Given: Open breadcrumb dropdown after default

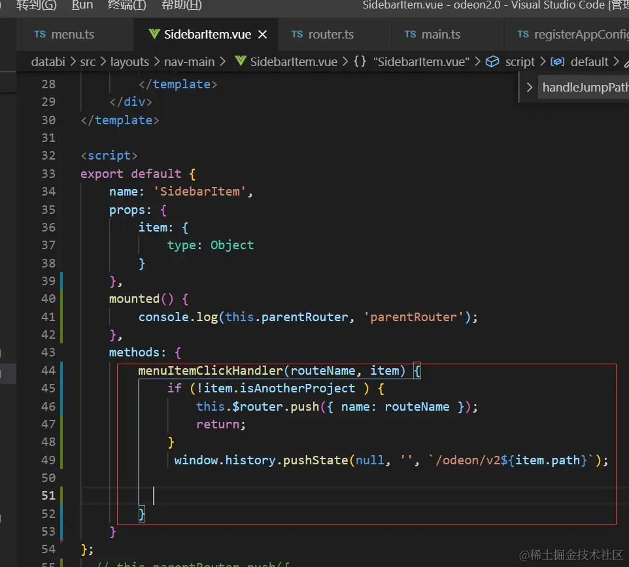Looking at the screenshot, I should tap(616, 61).
